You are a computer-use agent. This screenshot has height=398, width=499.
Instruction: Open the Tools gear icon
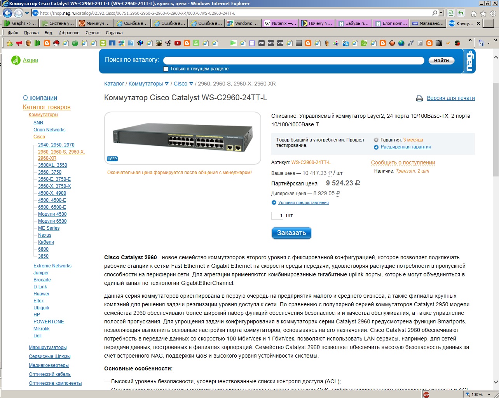click(492, 14)
